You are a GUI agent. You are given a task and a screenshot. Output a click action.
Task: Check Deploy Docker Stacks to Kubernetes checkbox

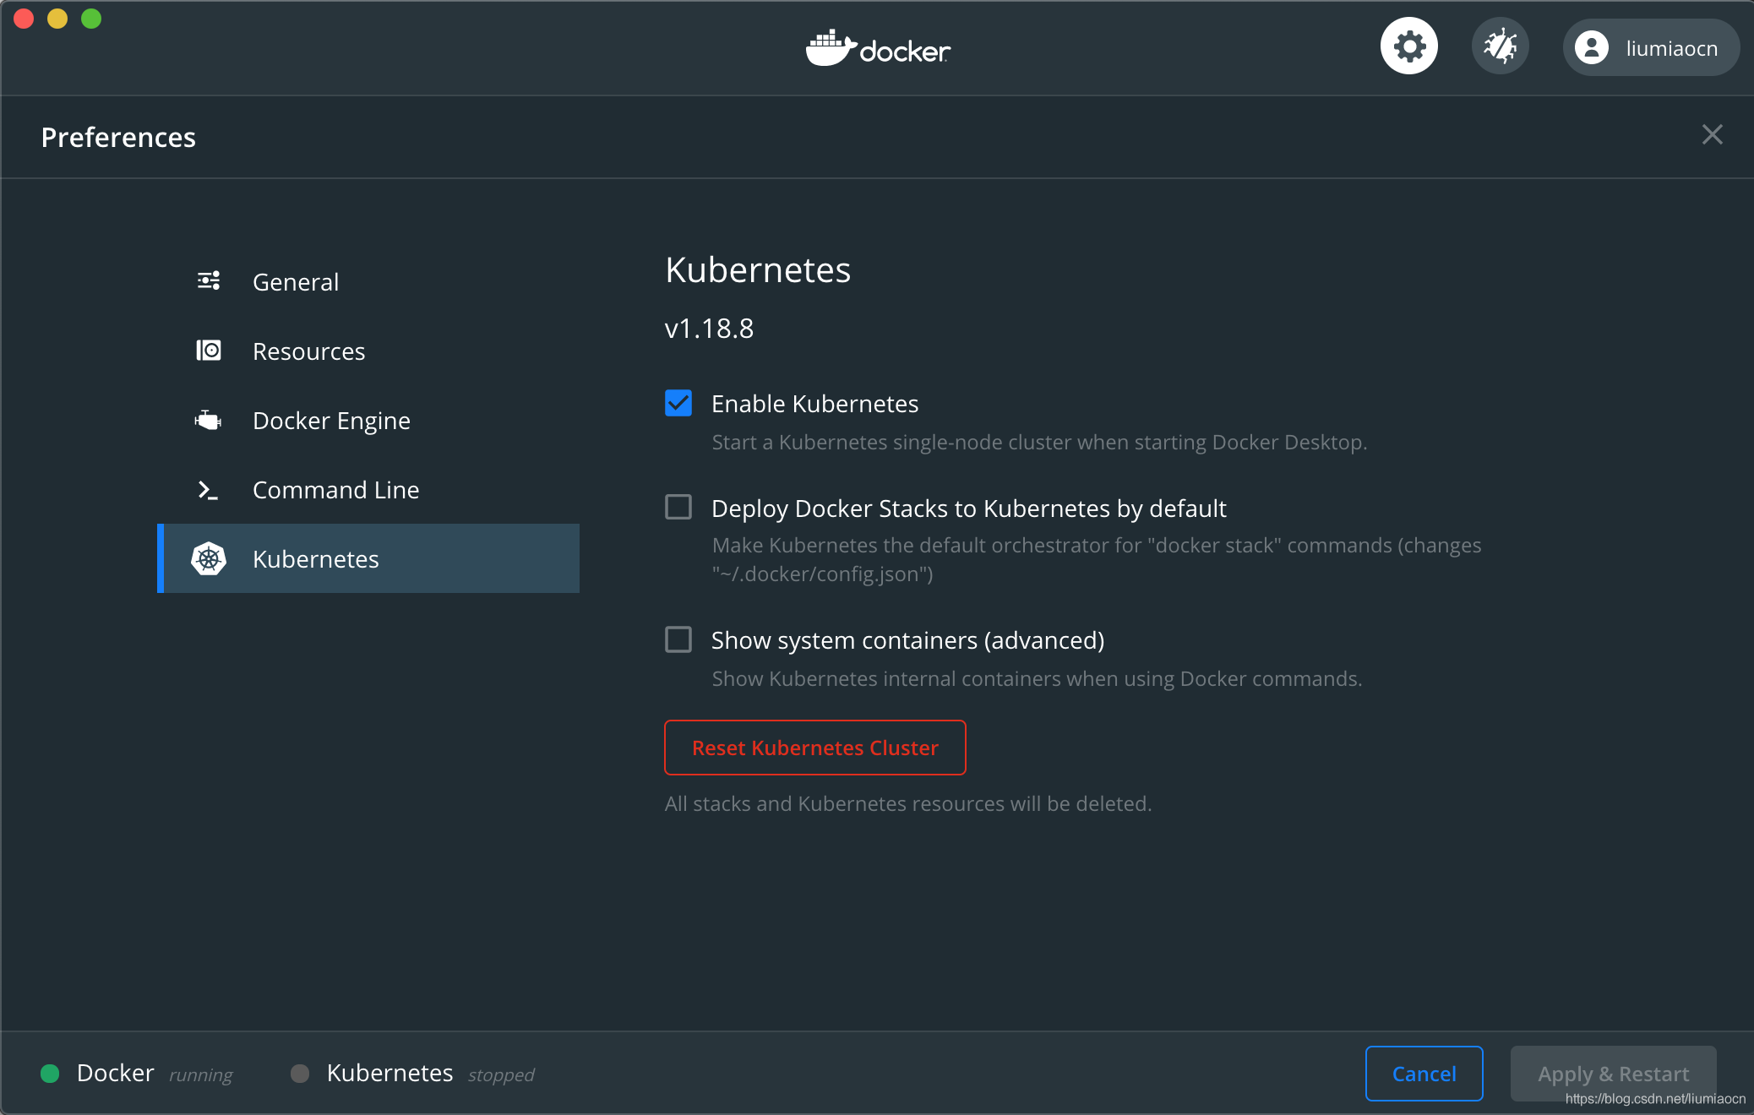click(678, 507)
